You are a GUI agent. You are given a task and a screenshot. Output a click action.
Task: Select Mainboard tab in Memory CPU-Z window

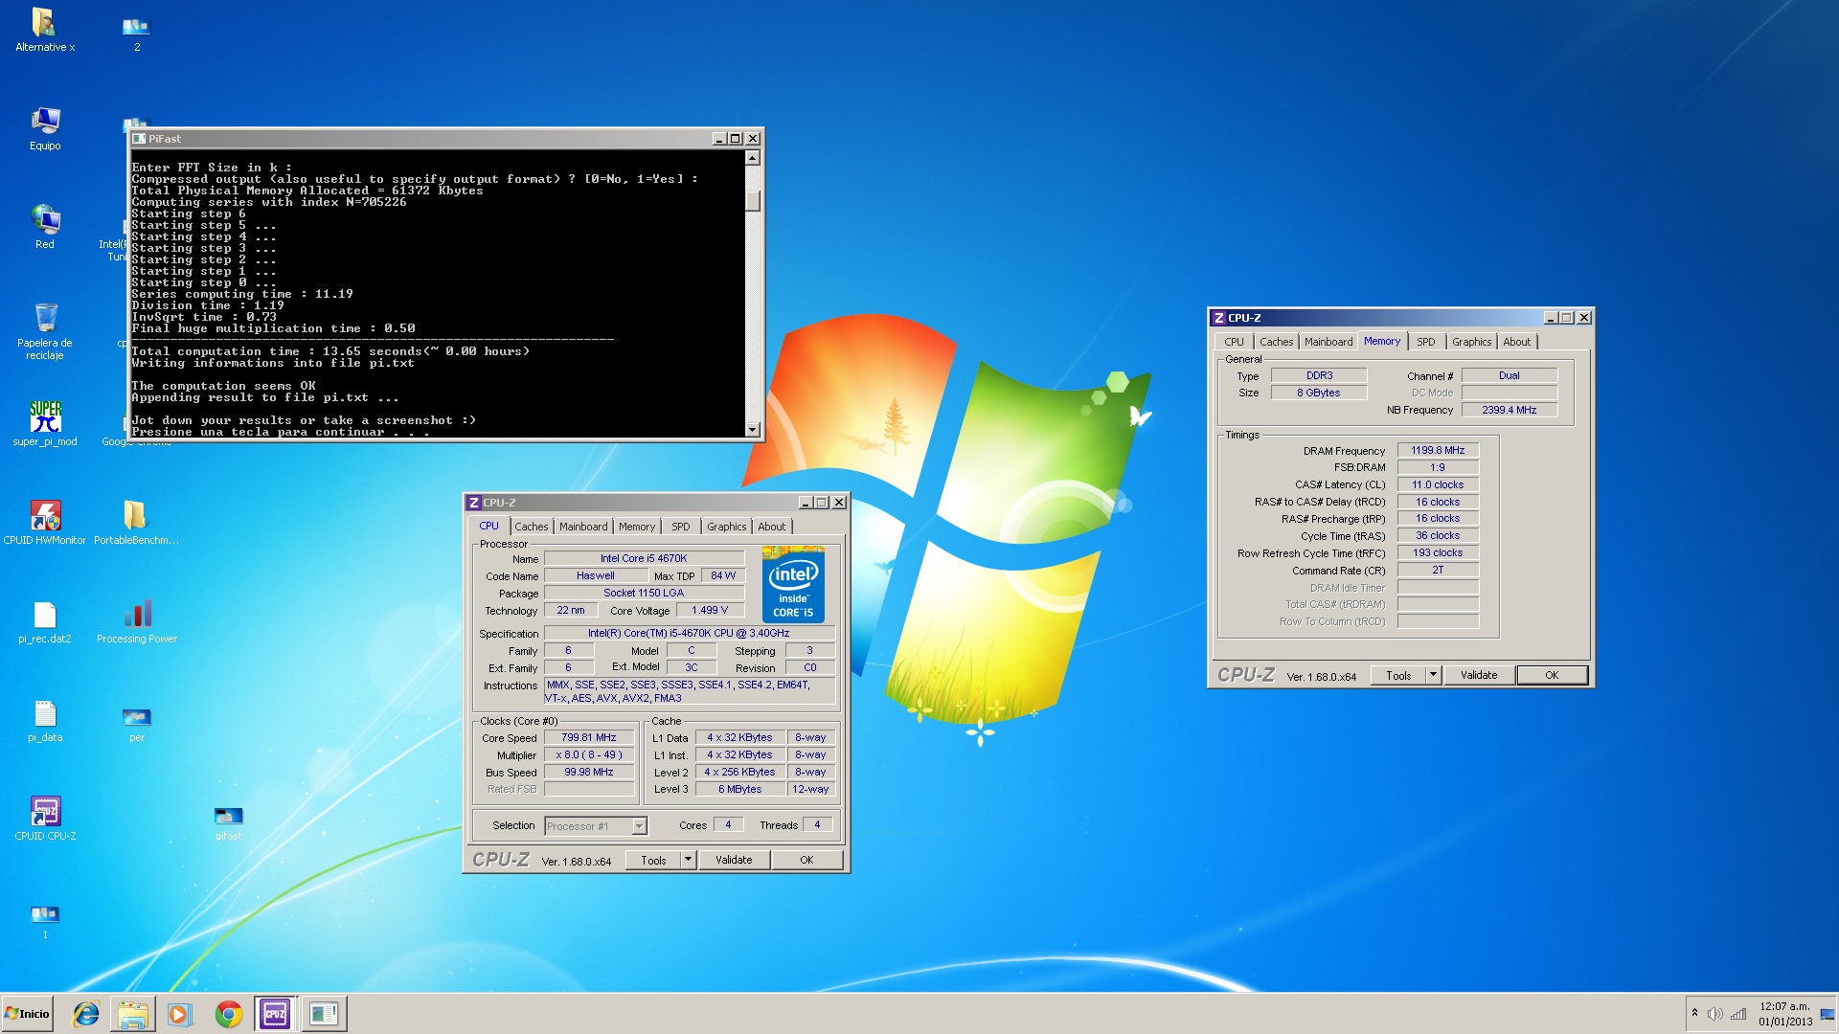coord(1328,342)
